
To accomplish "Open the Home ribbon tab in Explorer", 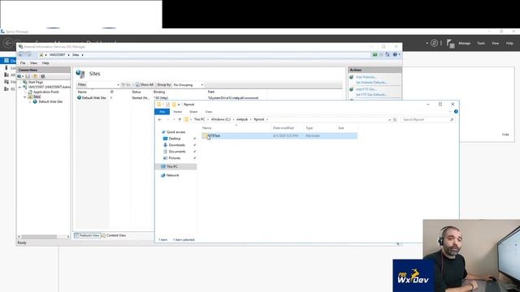I will (177, 112).
